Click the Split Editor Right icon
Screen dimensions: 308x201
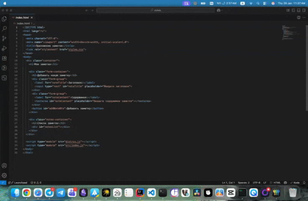click(298, 18)
